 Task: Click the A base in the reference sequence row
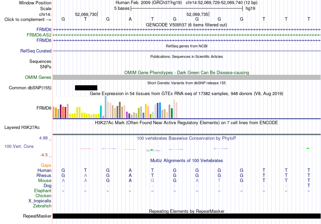(130, 19)
